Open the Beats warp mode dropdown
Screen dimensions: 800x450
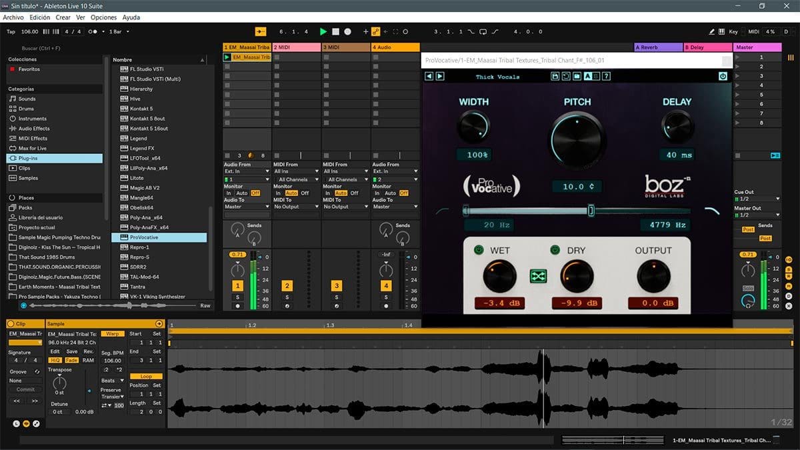click(x=113, y=381)
